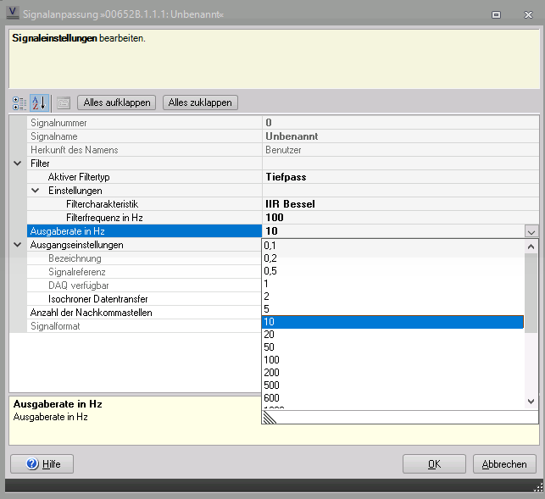Close the Ausgaberate dropdown using its arrow

[531, 231]
